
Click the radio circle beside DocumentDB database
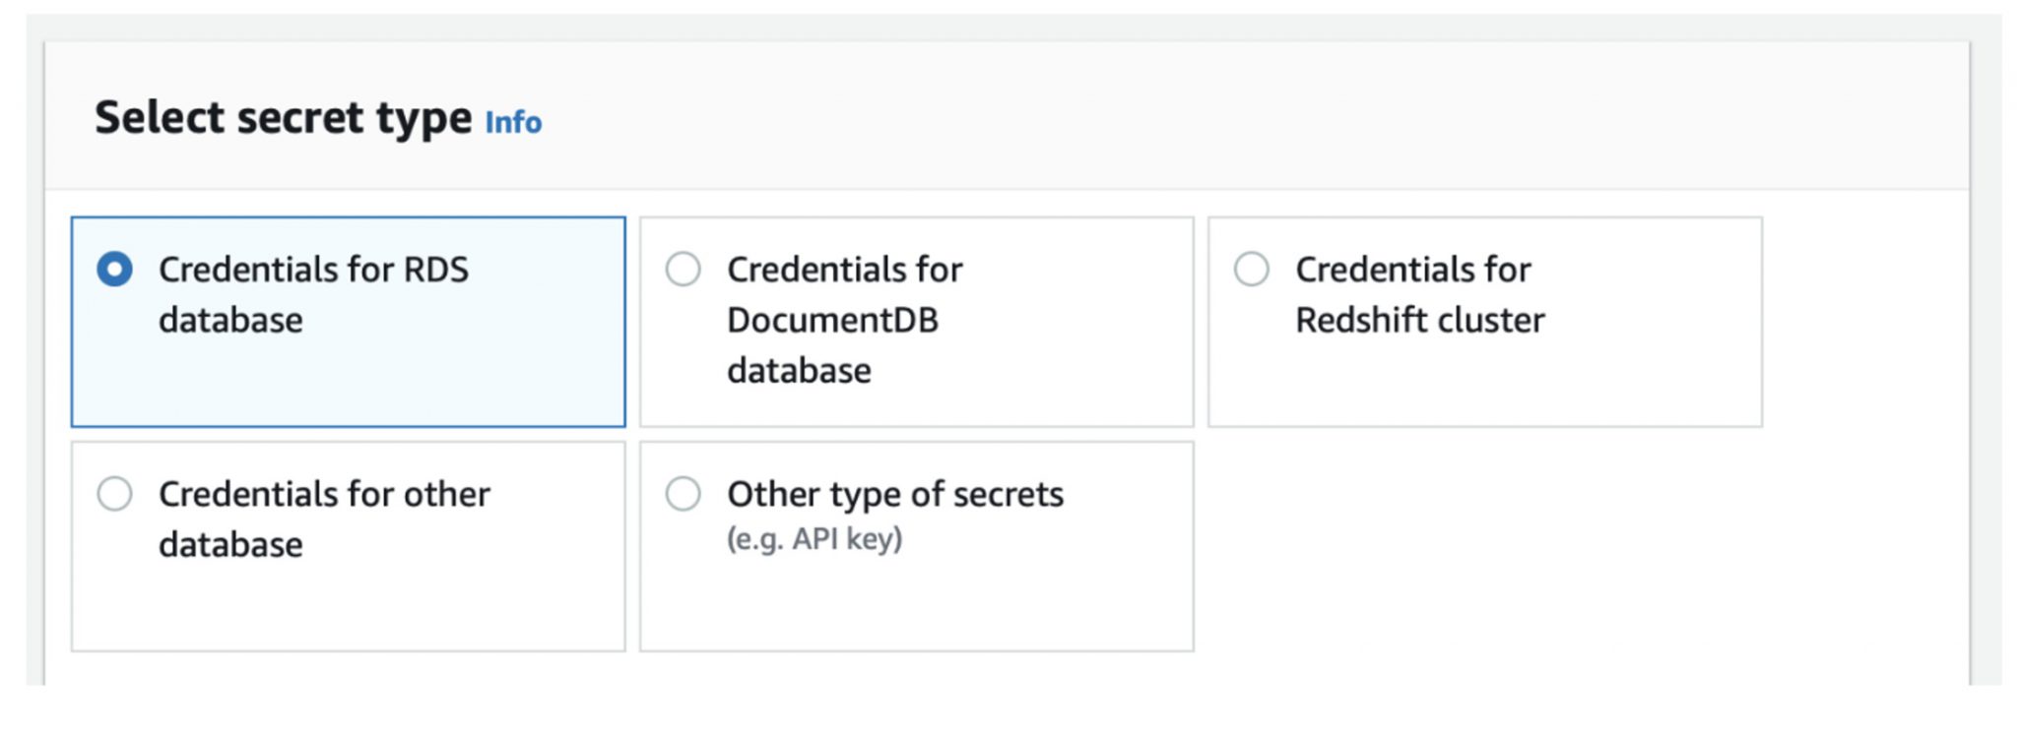[683, 267]
